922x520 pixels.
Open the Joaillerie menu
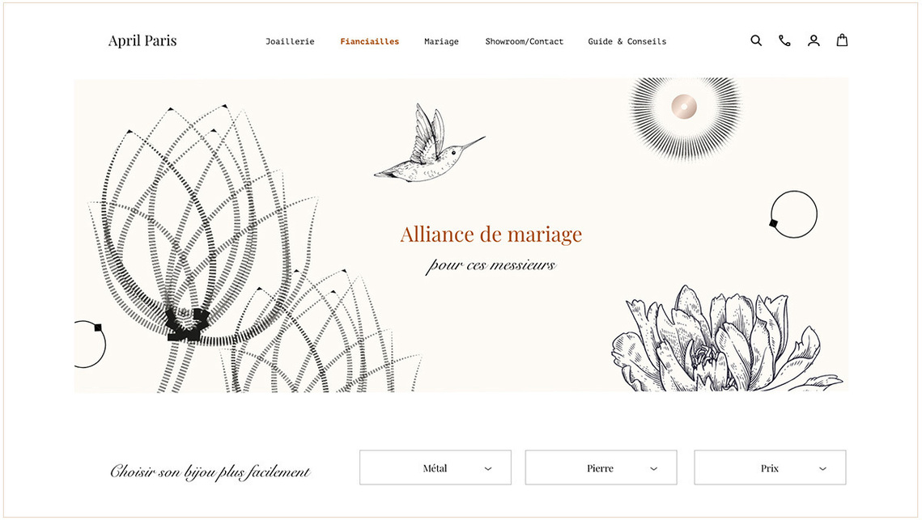tap(290, 42)
